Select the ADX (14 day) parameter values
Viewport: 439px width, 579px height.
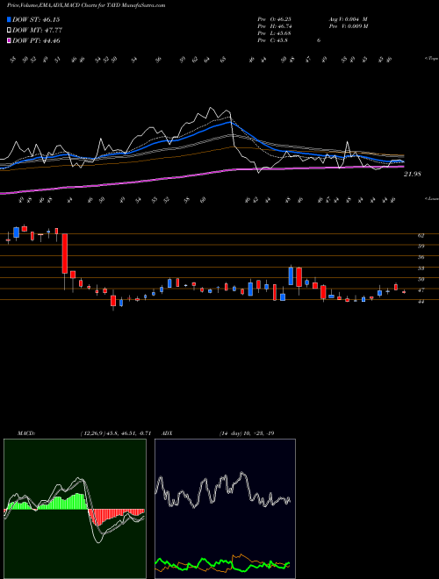tap(247, 433)
